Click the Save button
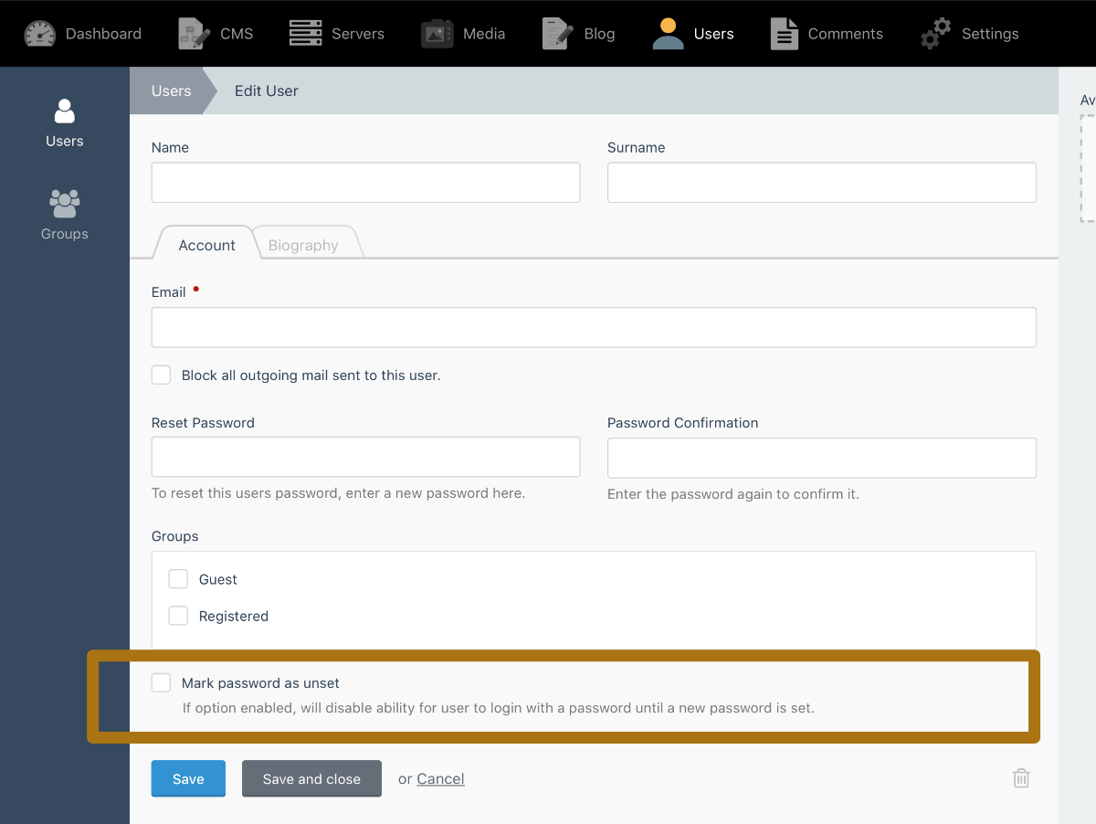Viewport: 1096px width, 824px height. [x=188, y=778]
